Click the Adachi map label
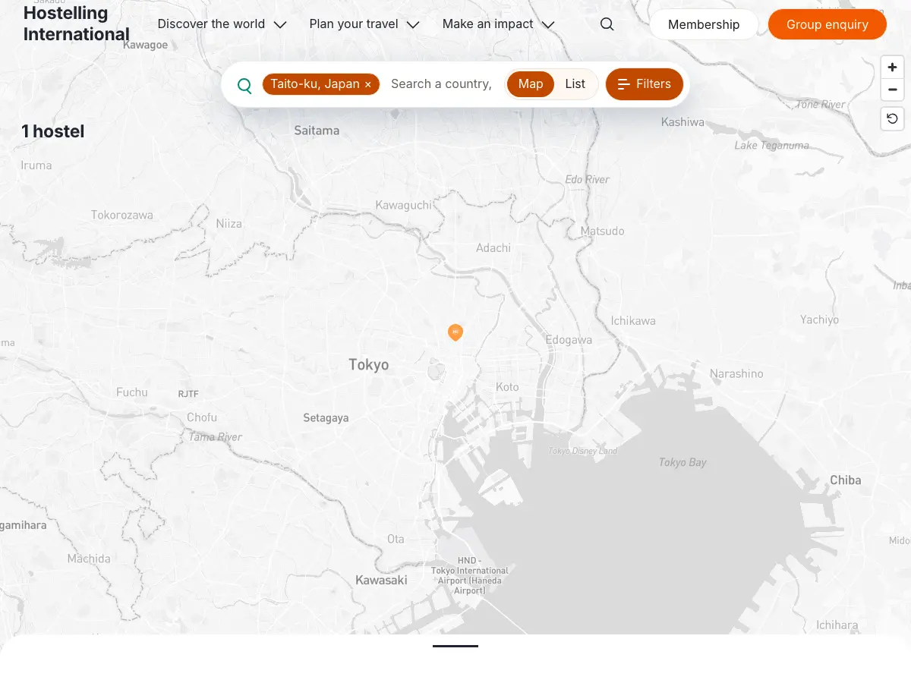This screenshot has height=683, width=911. [493, 248]
